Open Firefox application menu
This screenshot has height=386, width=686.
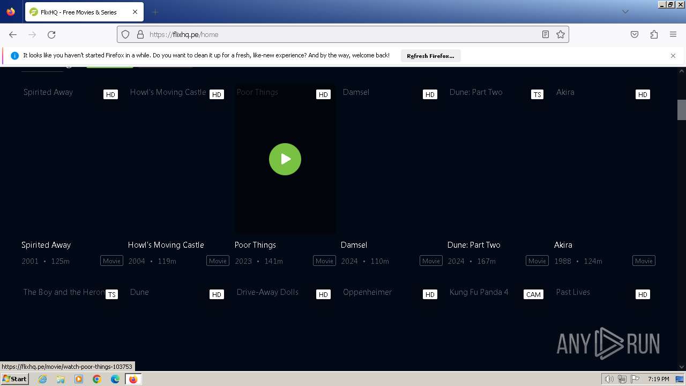tap(673, 34)
